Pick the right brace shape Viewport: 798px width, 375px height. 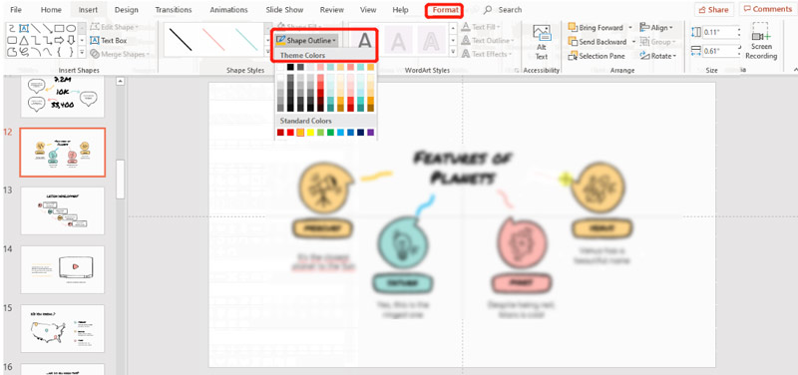(71, 53)
